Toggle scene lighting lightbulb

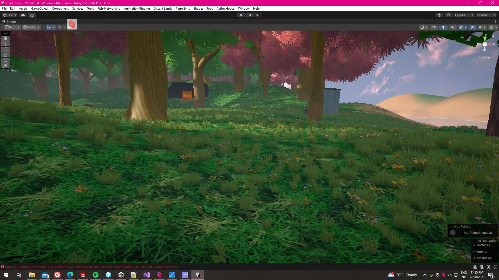443,27
